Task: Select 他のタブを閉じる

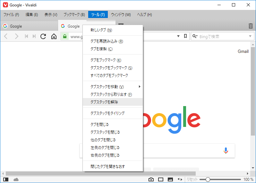Action: pos(113,140)
